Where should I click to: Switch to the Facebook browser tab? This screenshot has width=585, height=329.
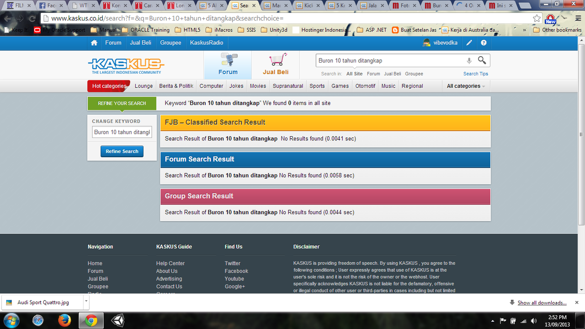pos(52,6)
